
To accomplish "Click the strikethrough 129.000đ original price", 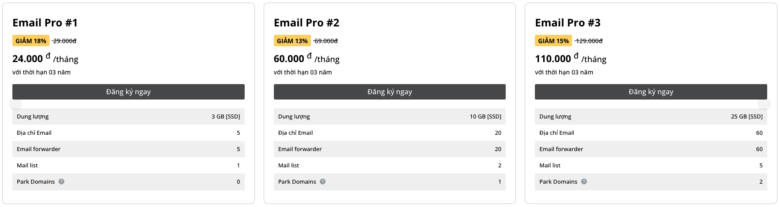I will click(589, 41).
